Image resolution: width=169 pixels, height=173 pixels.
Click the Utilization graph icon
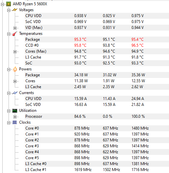point(15,111)
